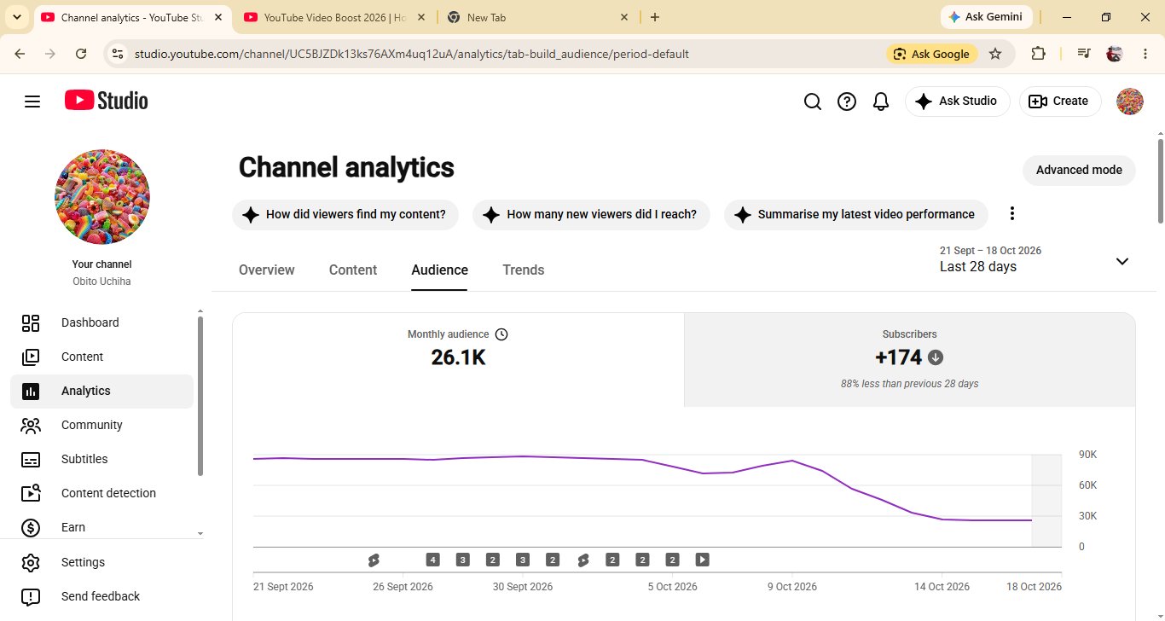The width and height of the screenshot is (1165, 621).
Task: Click the clock icon beside Monthly audience
Action: click(x=501, y=334)
